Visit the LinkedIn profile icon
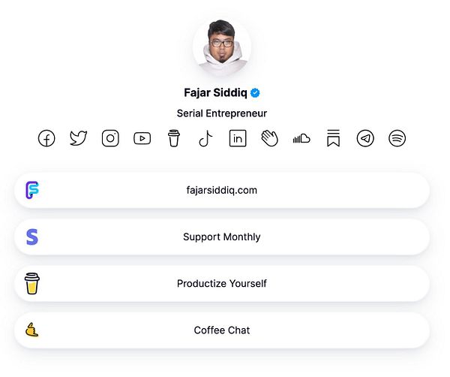Image resolution: width=450 pixels, height=377 pixels. pyautogui.click(x=238, y=138)
